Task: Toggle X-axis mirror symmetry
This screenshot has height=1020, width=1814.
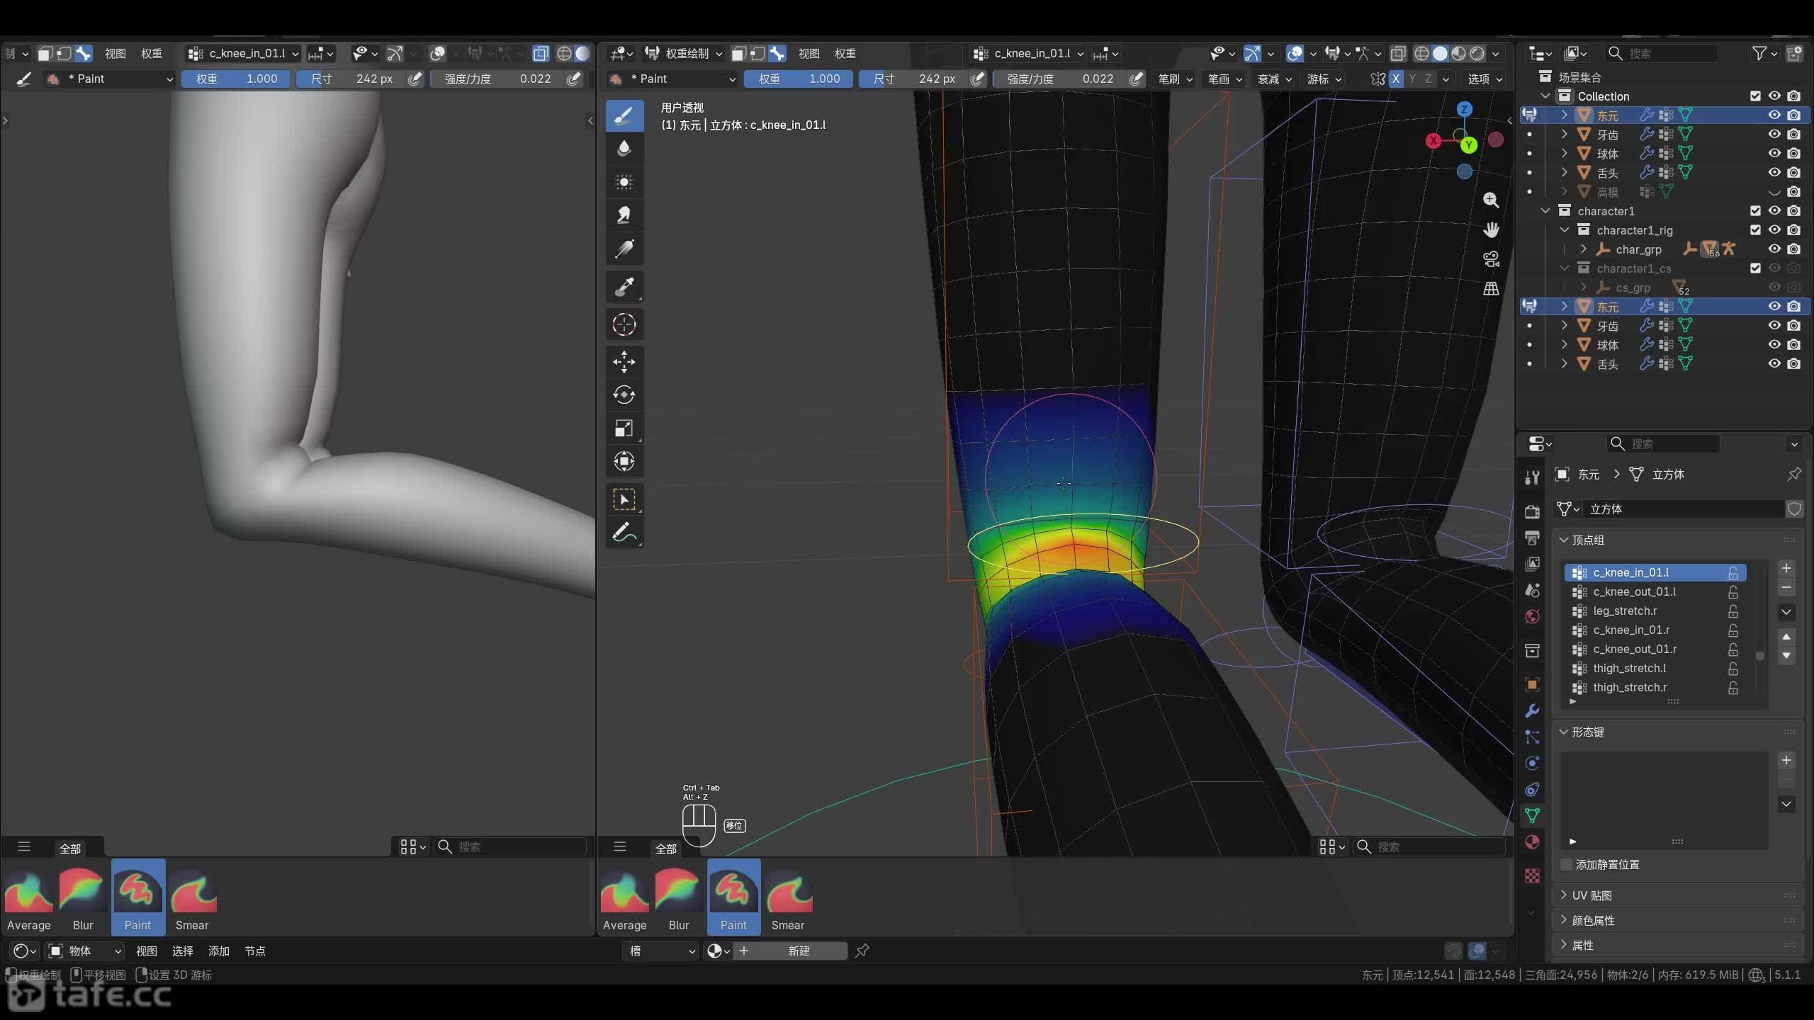Action: [1395, 79]
